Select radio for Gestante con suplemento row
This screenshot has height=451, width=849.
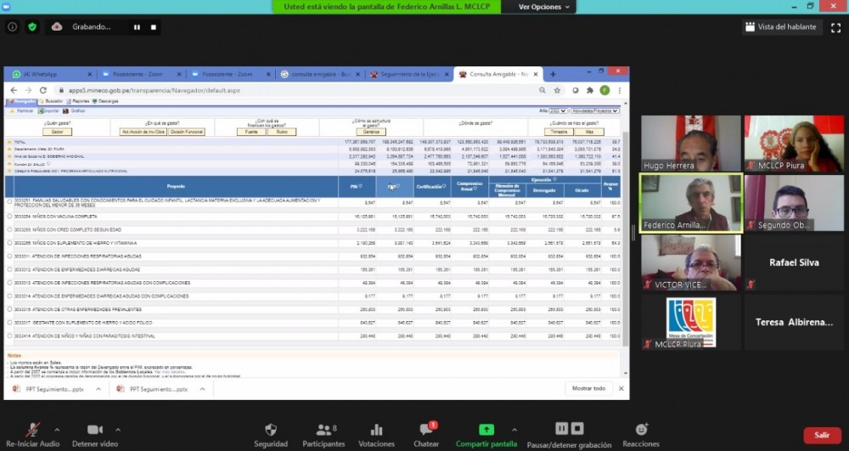[x=9, y=323]
